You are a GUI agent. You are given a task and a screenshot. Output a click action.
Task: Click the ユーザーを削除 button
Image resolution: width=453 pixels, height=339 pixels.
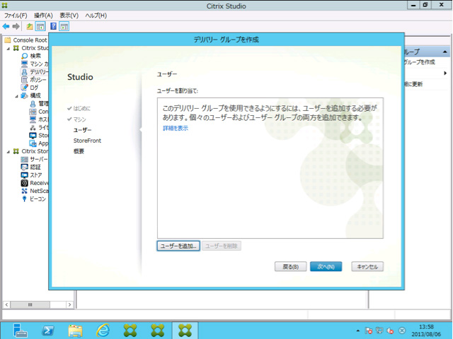pyautogui.click(x=222, y=246)
